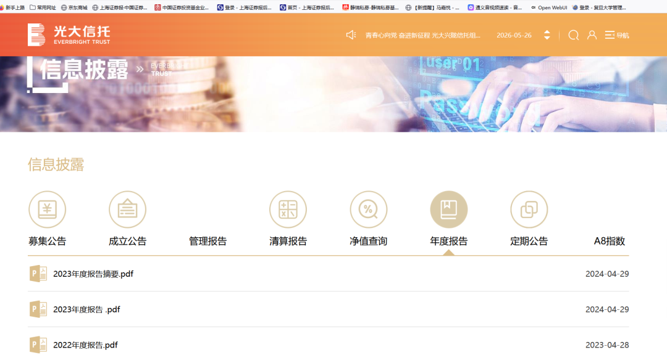Open the 静瑞私募 bookmark
Image resolution: width=667 pixels, height=358 pixels.
coord(371,7)
